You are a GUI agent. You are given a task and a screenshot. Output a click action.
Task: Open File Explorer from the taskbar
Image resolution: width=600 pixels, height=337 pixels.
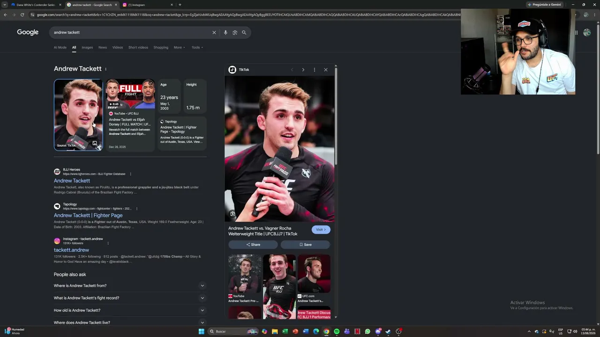pos(275,331)
